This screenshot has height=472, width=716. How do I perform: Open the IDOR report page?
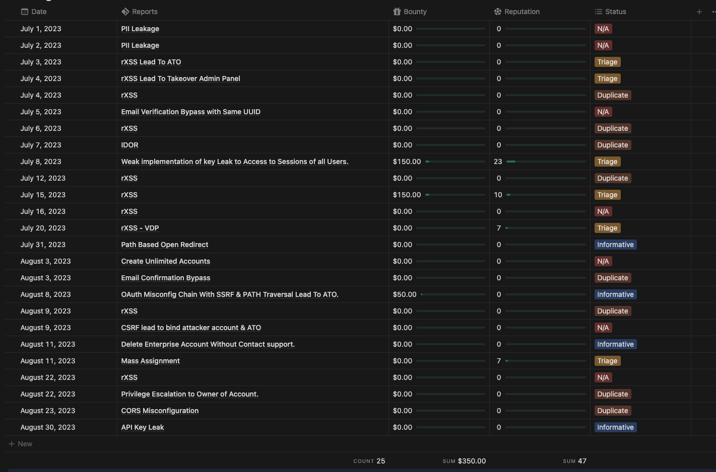tap(129, 145)
